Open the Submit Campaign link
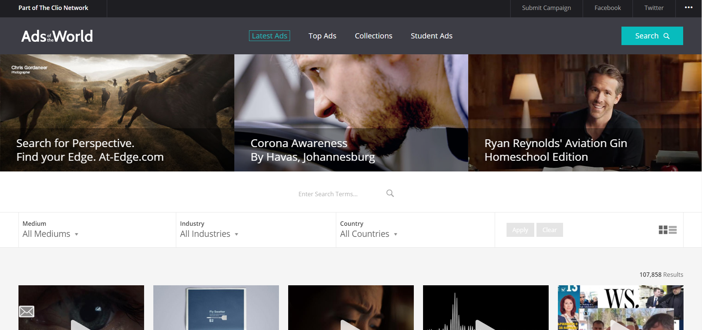Image resolution: width=702 pixels, height=330 pixels. pos(546,8)
